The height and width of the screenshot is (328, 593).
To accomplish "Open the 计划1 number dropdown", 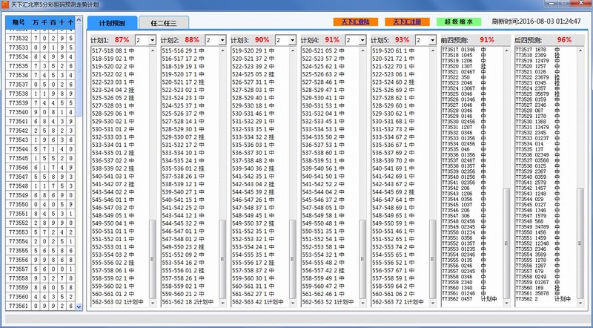I will [148, 39].
